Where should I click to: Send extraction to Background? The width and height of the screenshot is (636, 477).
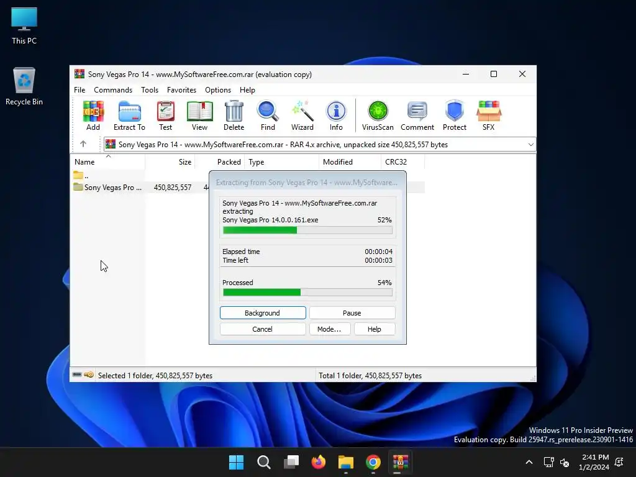(x=263, y=313)
